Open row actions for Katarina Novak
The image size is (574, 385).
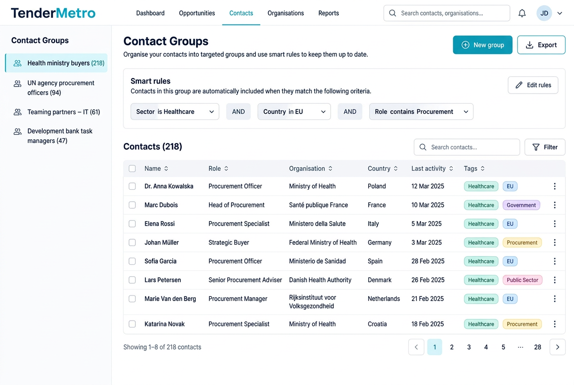click(554, 324)
